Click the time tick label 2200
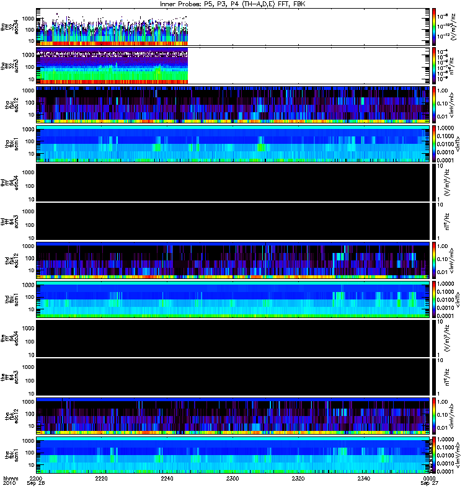465x496 pixels. [x=36, y=478]
